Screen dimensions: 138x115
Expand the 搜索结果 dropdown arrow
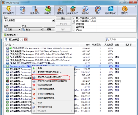pyautogui.click(x=17, y=35)
